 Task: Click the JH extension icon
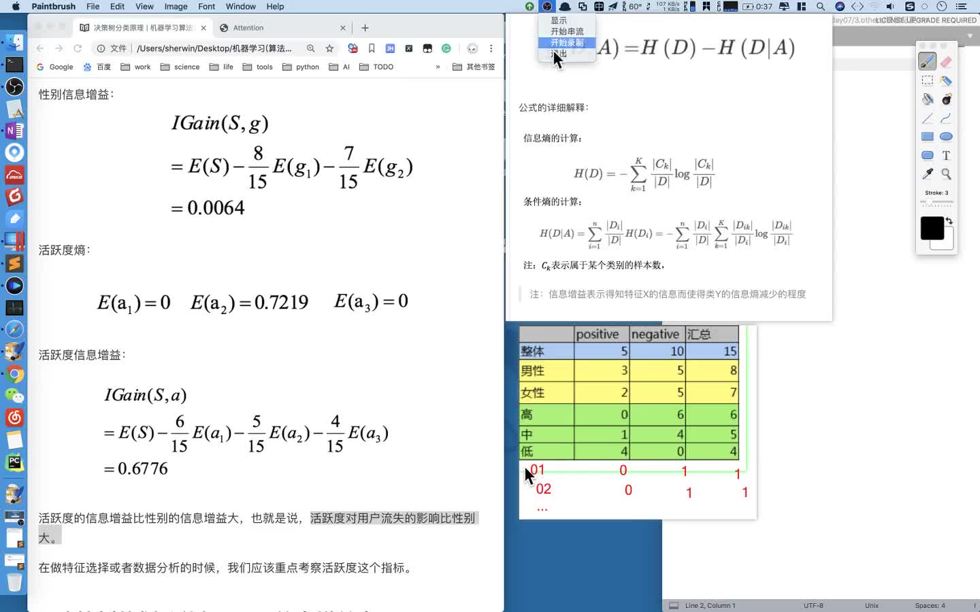pyautogui.click(x=390, y=48)
